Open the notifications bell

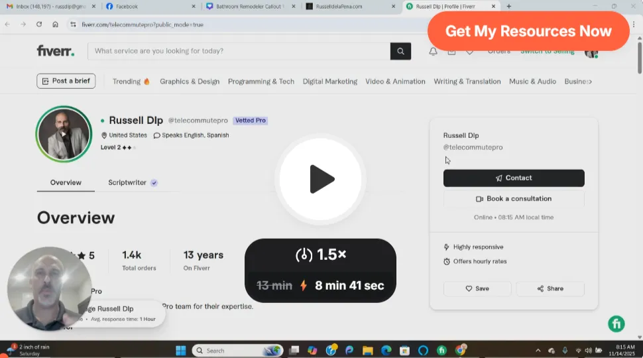click(x=433, y=52)
